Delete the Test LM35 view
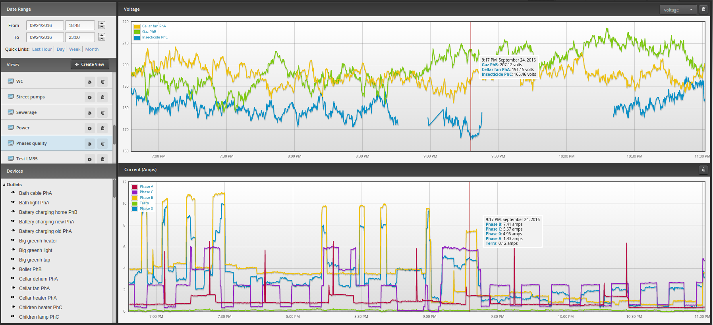Image resolution: width=713 pixels, height=325 pixels. pos(102,159)
